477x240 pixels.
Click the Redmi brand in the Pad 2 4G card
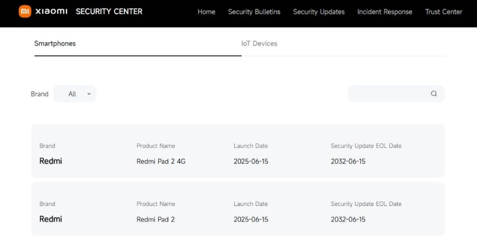tap(50, 161)
